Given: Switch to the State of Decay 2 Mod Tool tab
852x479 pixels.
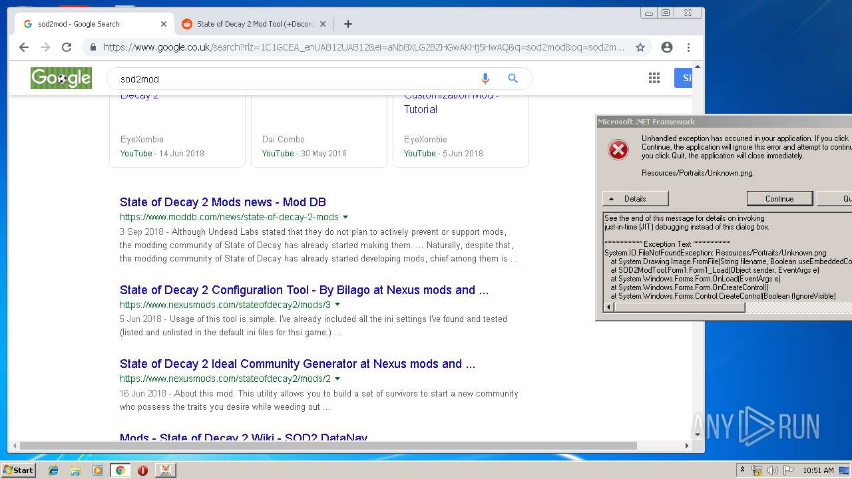Looking at the screenshot, I should [256, 24].
